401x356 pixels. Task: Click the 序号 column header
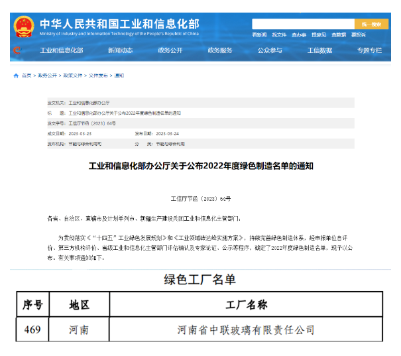point(32,304)
